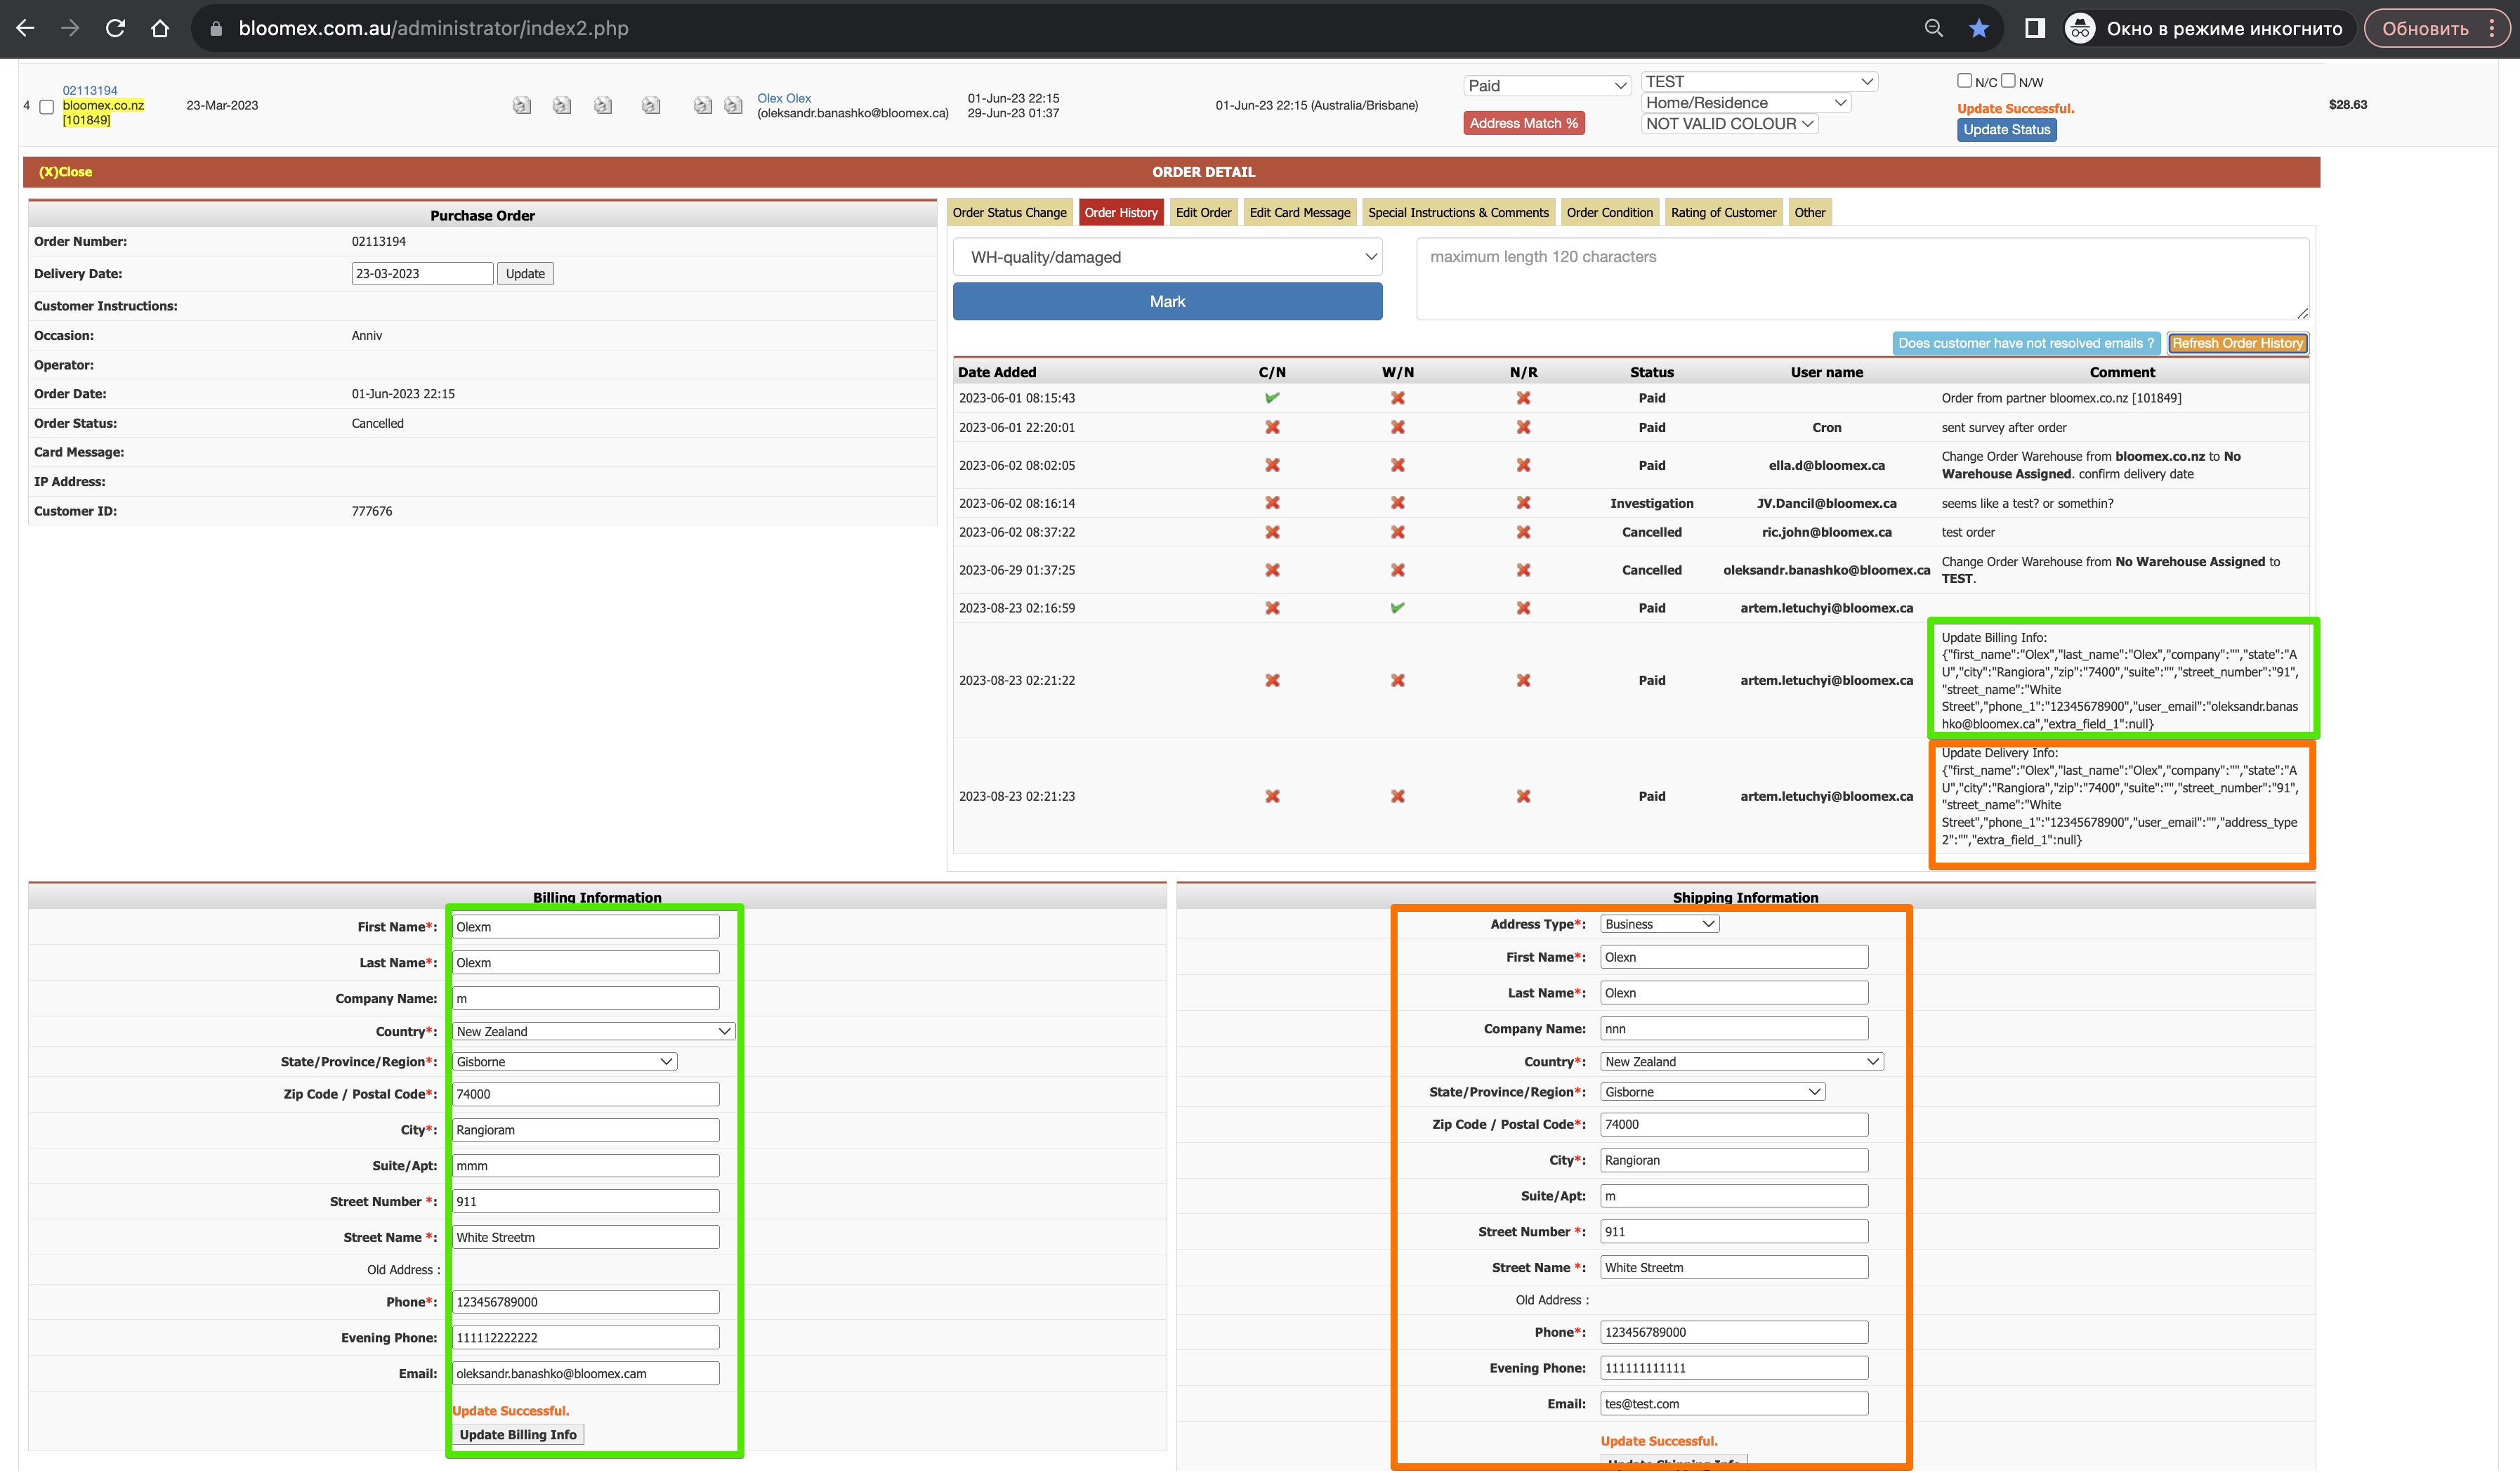Enable the N/C checkbox
The image size is (2520, 1473).
tap(1964, 81)
